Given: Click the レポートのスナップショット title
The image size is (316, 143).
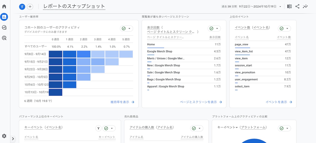Looking at the screenshot, I should [x=74, y=6].
